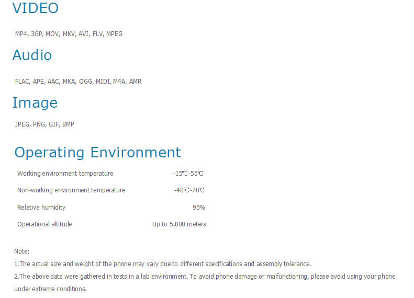Click the Audio section heading

32,55
